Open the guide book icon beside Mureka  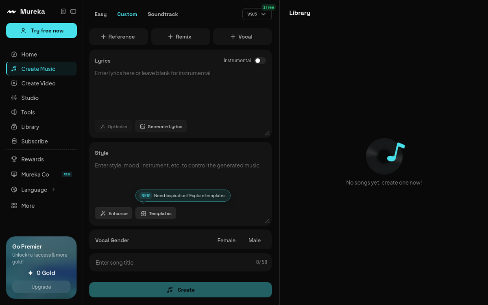click(63, 12)
